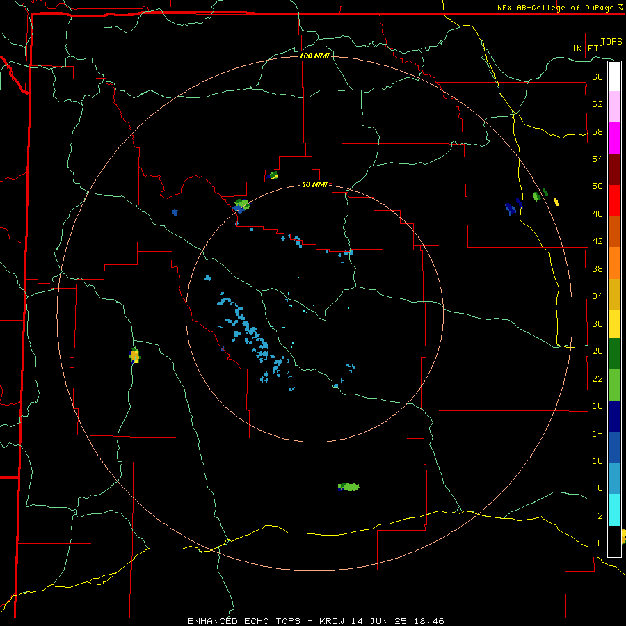The height and width of the screenshot is (626, 626).
Task: Pick the light blue legend swatch
Action: coord(614,479)
